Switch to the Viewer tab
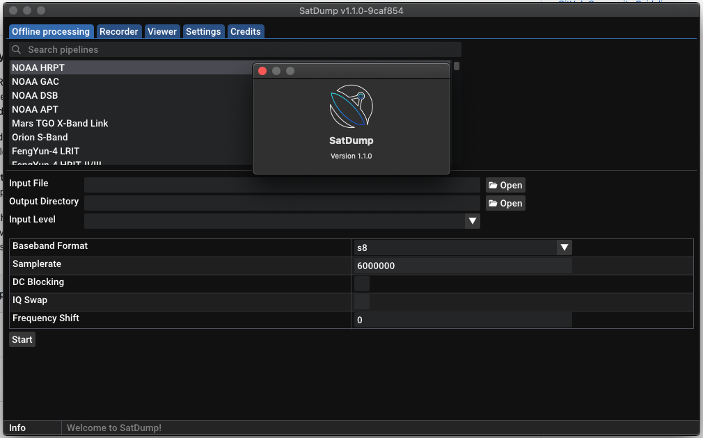 (x=162, y=31)
